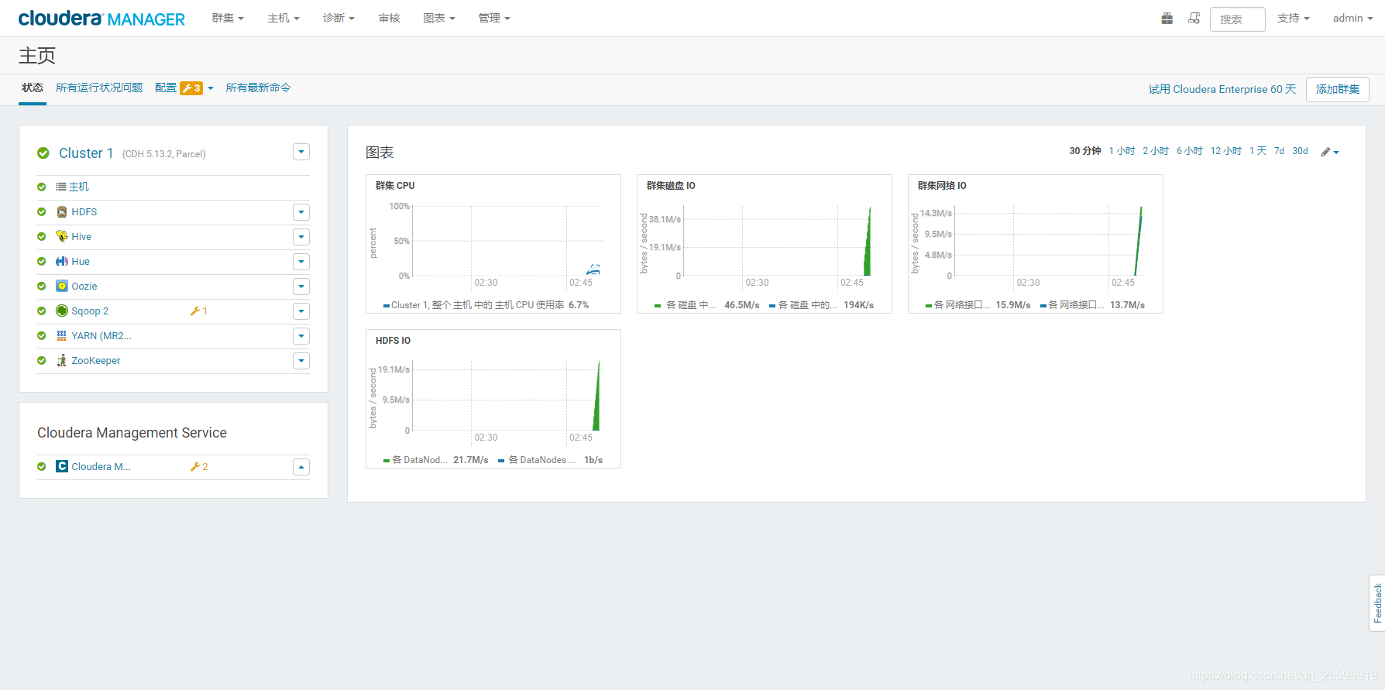Click Cloudera M... green health status icon
This screenshot has width=1385, height=690.
point(42,467)
